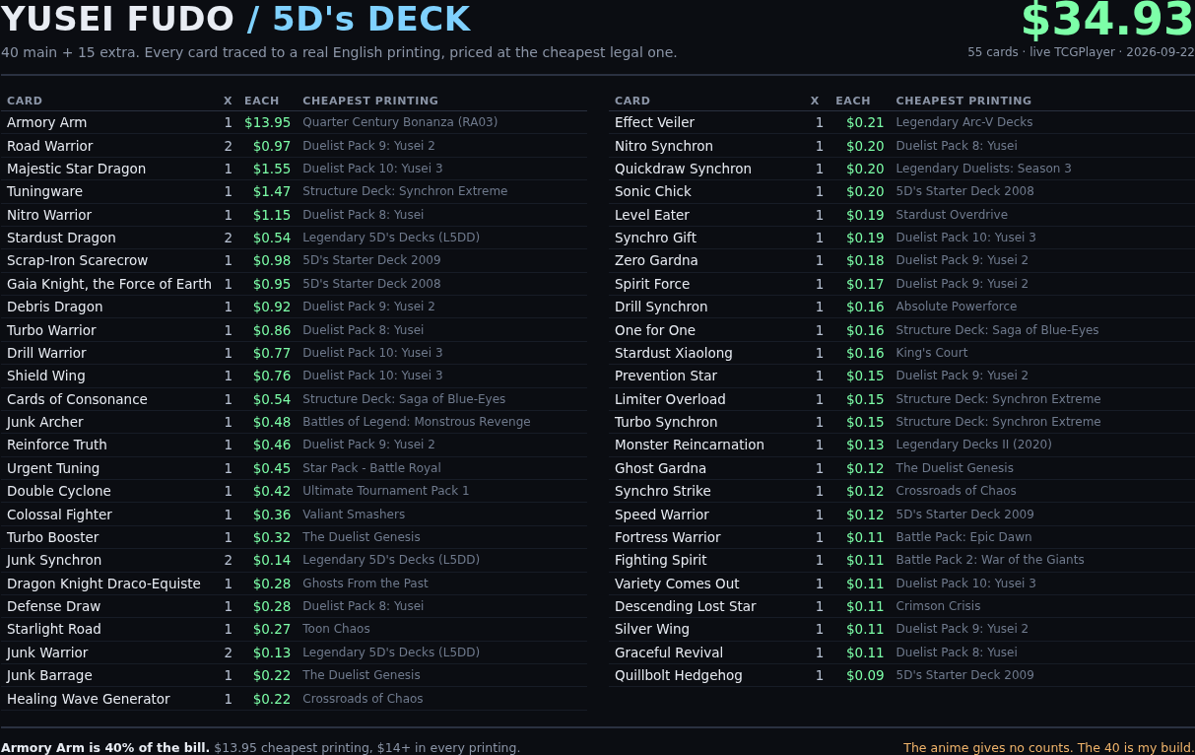This screenshot has height=755, width=1195.
Task: Click Majestic Star Dragon card name
Action: (x=76, y=169)
